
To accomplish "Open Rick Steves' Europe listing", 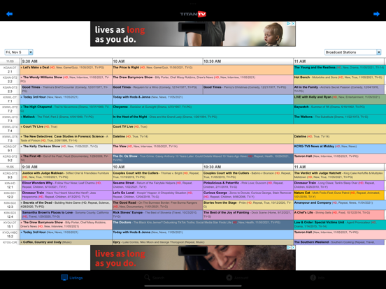I will click(157, 215).
